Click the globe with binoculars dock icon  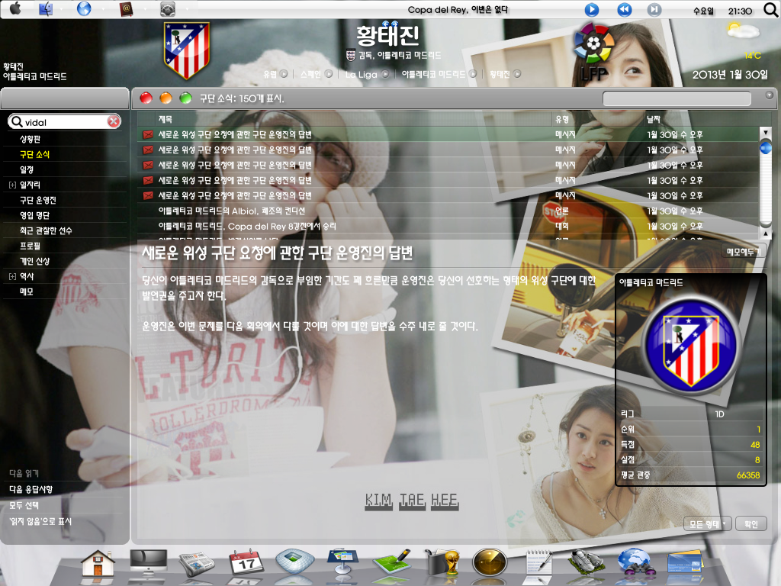coord(635,564)
